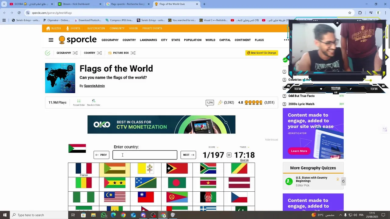The width and height of the screenshot is (390, 219).
Task: Expand the TIMER dropdown chevron
Action: [248, 147]
